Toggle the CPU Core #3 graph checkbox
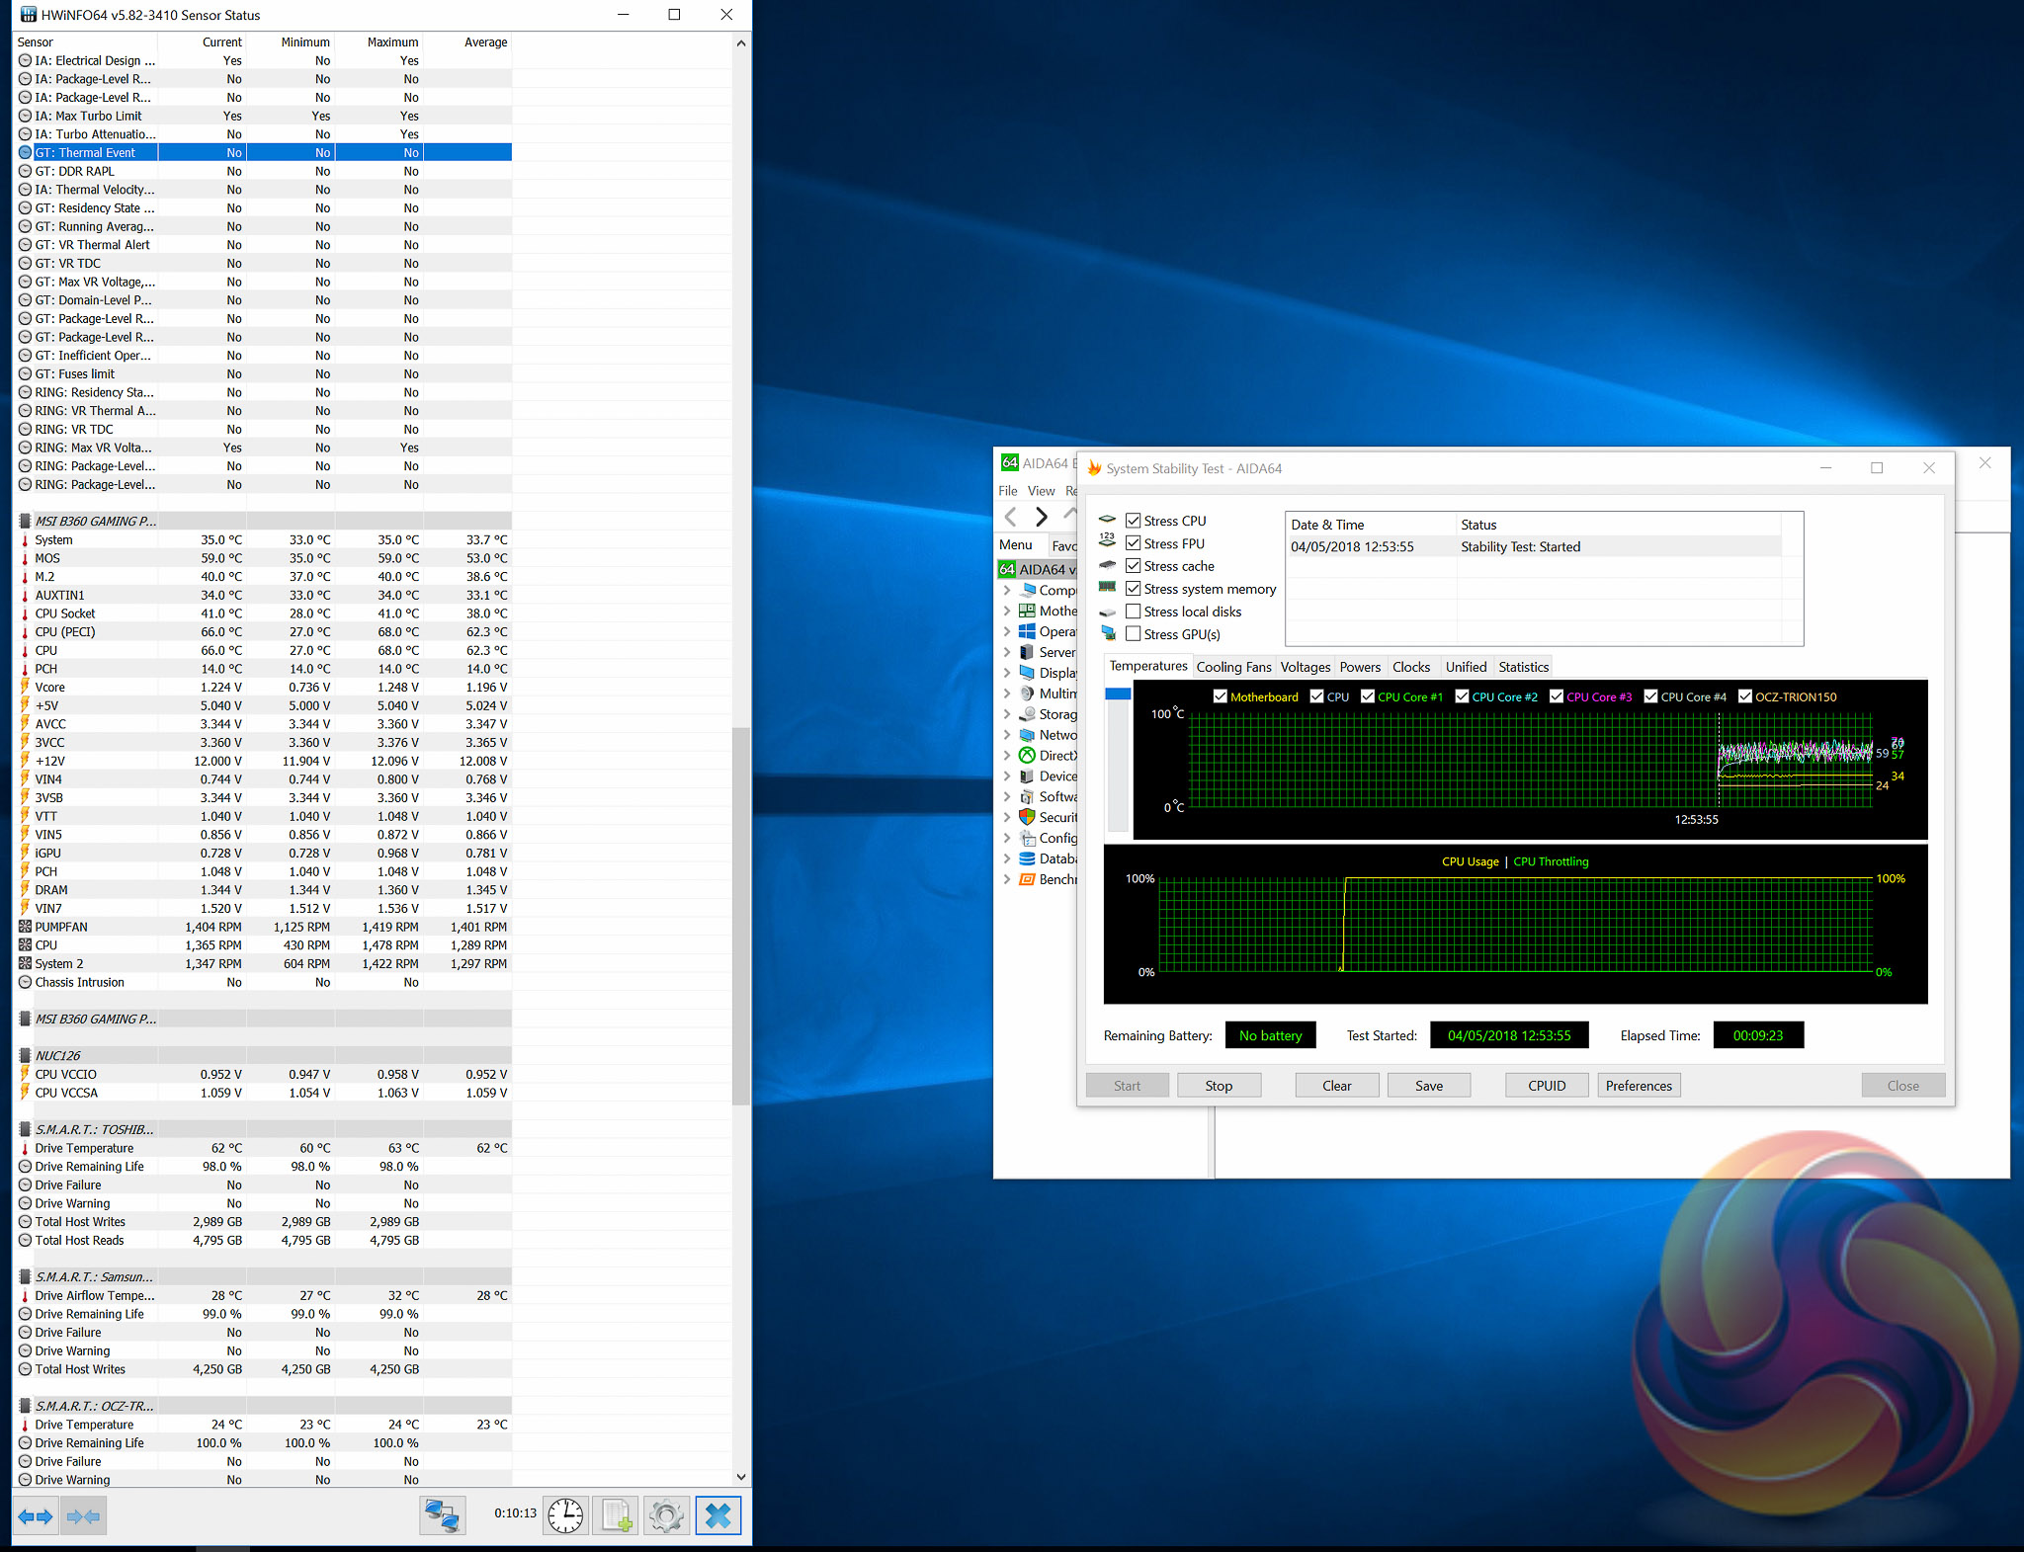The height and width of the screenshot is (1552, 2024). click(1557, 696)
